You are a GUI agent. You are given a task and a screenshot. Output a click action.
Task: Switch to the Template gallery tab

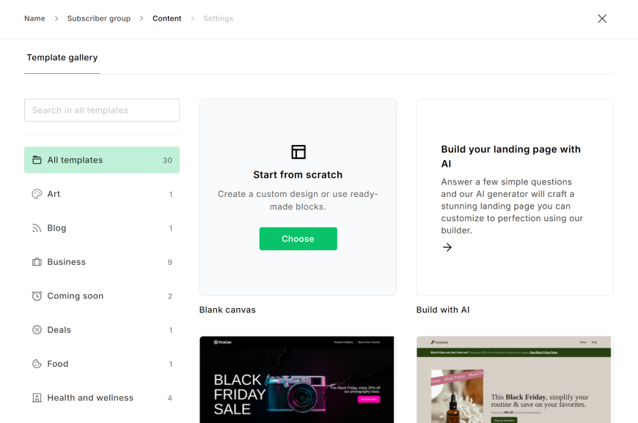(62, 58)
